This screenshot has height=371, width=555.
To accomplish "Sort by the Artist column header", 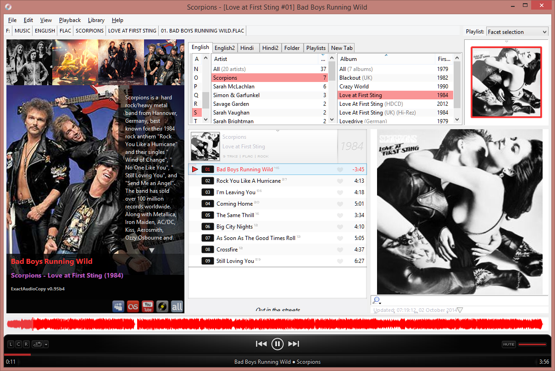I will [265, 59].
